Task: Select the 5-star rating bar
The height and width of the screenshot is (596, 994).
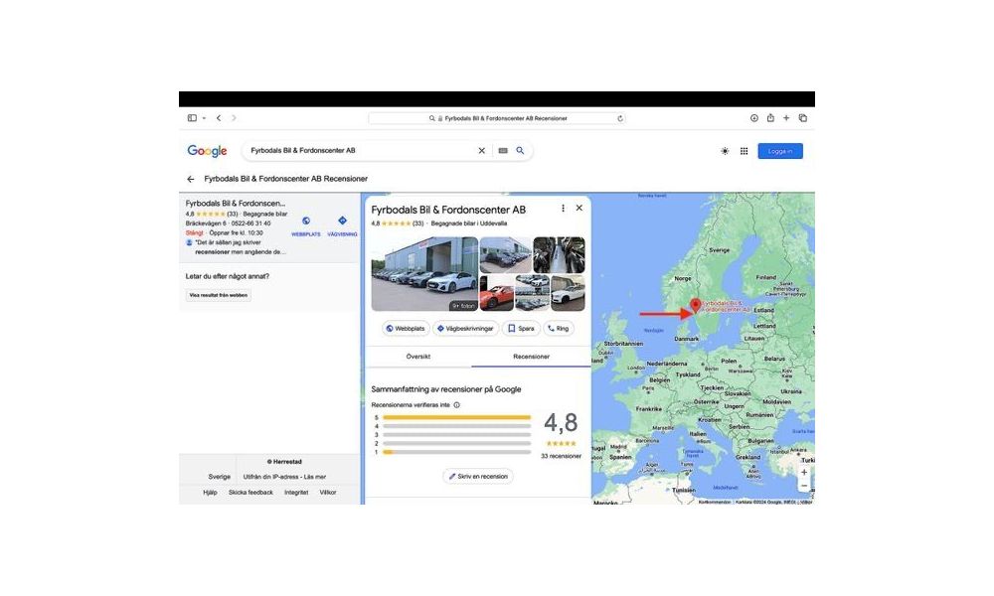Action: (456, 417)
